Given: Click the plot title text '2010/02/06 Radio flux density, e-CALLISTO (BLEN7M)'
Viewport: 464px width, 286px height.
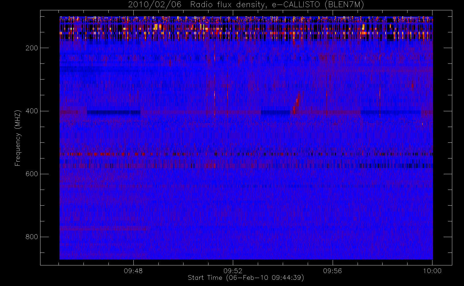Looking at the screenshot, I should coord(246,5).
